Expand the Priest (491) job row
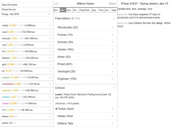Image resolution: width=171 pixels, height=128 pixels. [86, 64]
